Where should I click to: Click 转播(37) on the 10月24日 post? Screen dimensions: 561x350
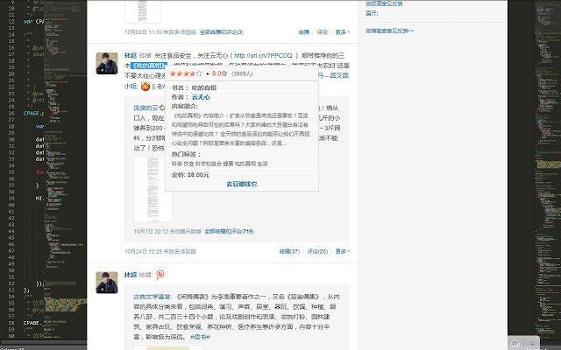tap(289, 251)
